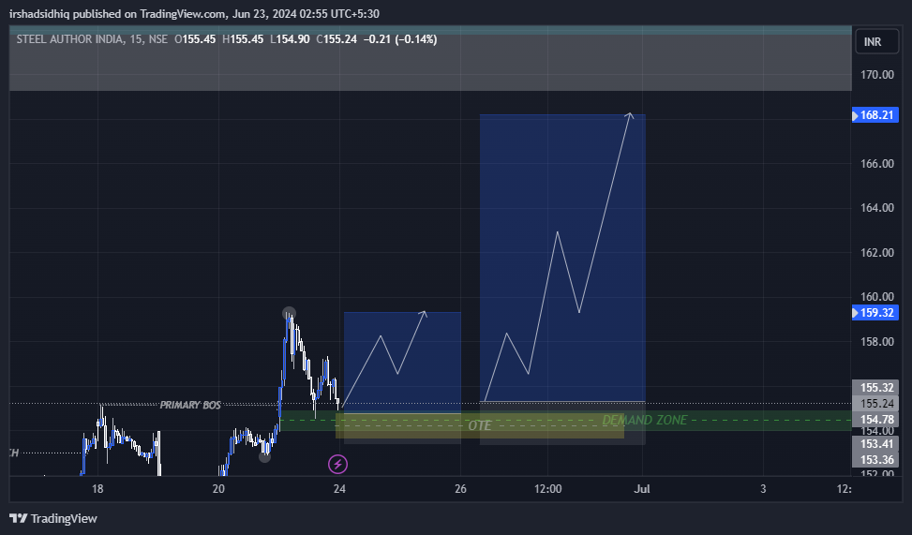Click the TradingView logo at bottom left

tap(53, 518)
